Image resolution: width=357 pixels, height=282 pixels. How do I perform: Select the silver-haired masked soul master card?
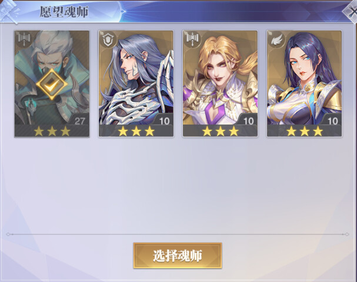52,84
